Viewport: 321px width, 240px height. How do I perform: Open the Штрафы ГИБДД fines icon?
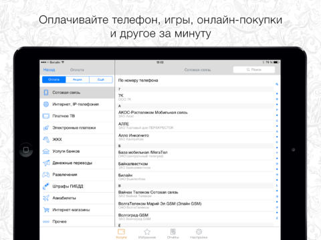click(46, 186)
